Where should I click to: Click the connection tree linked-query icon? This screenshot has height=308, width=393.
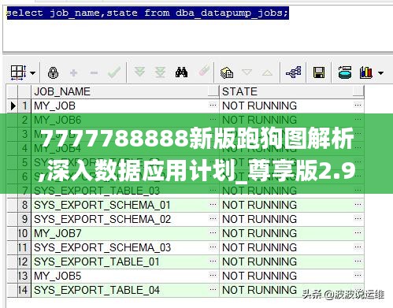point(293,72)
